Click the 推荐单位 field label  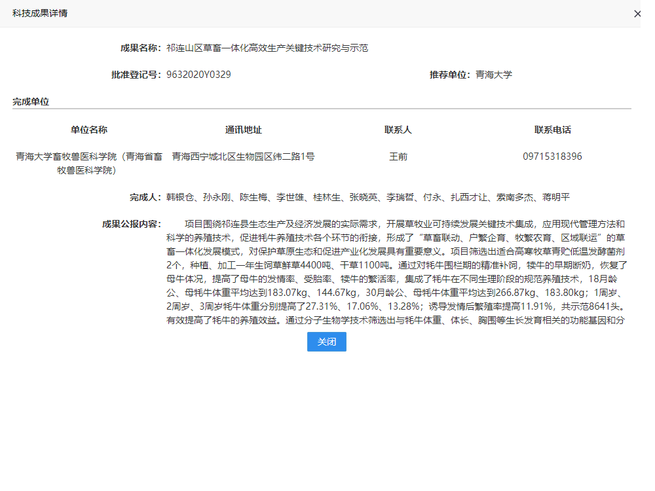[x=450, y=75]
